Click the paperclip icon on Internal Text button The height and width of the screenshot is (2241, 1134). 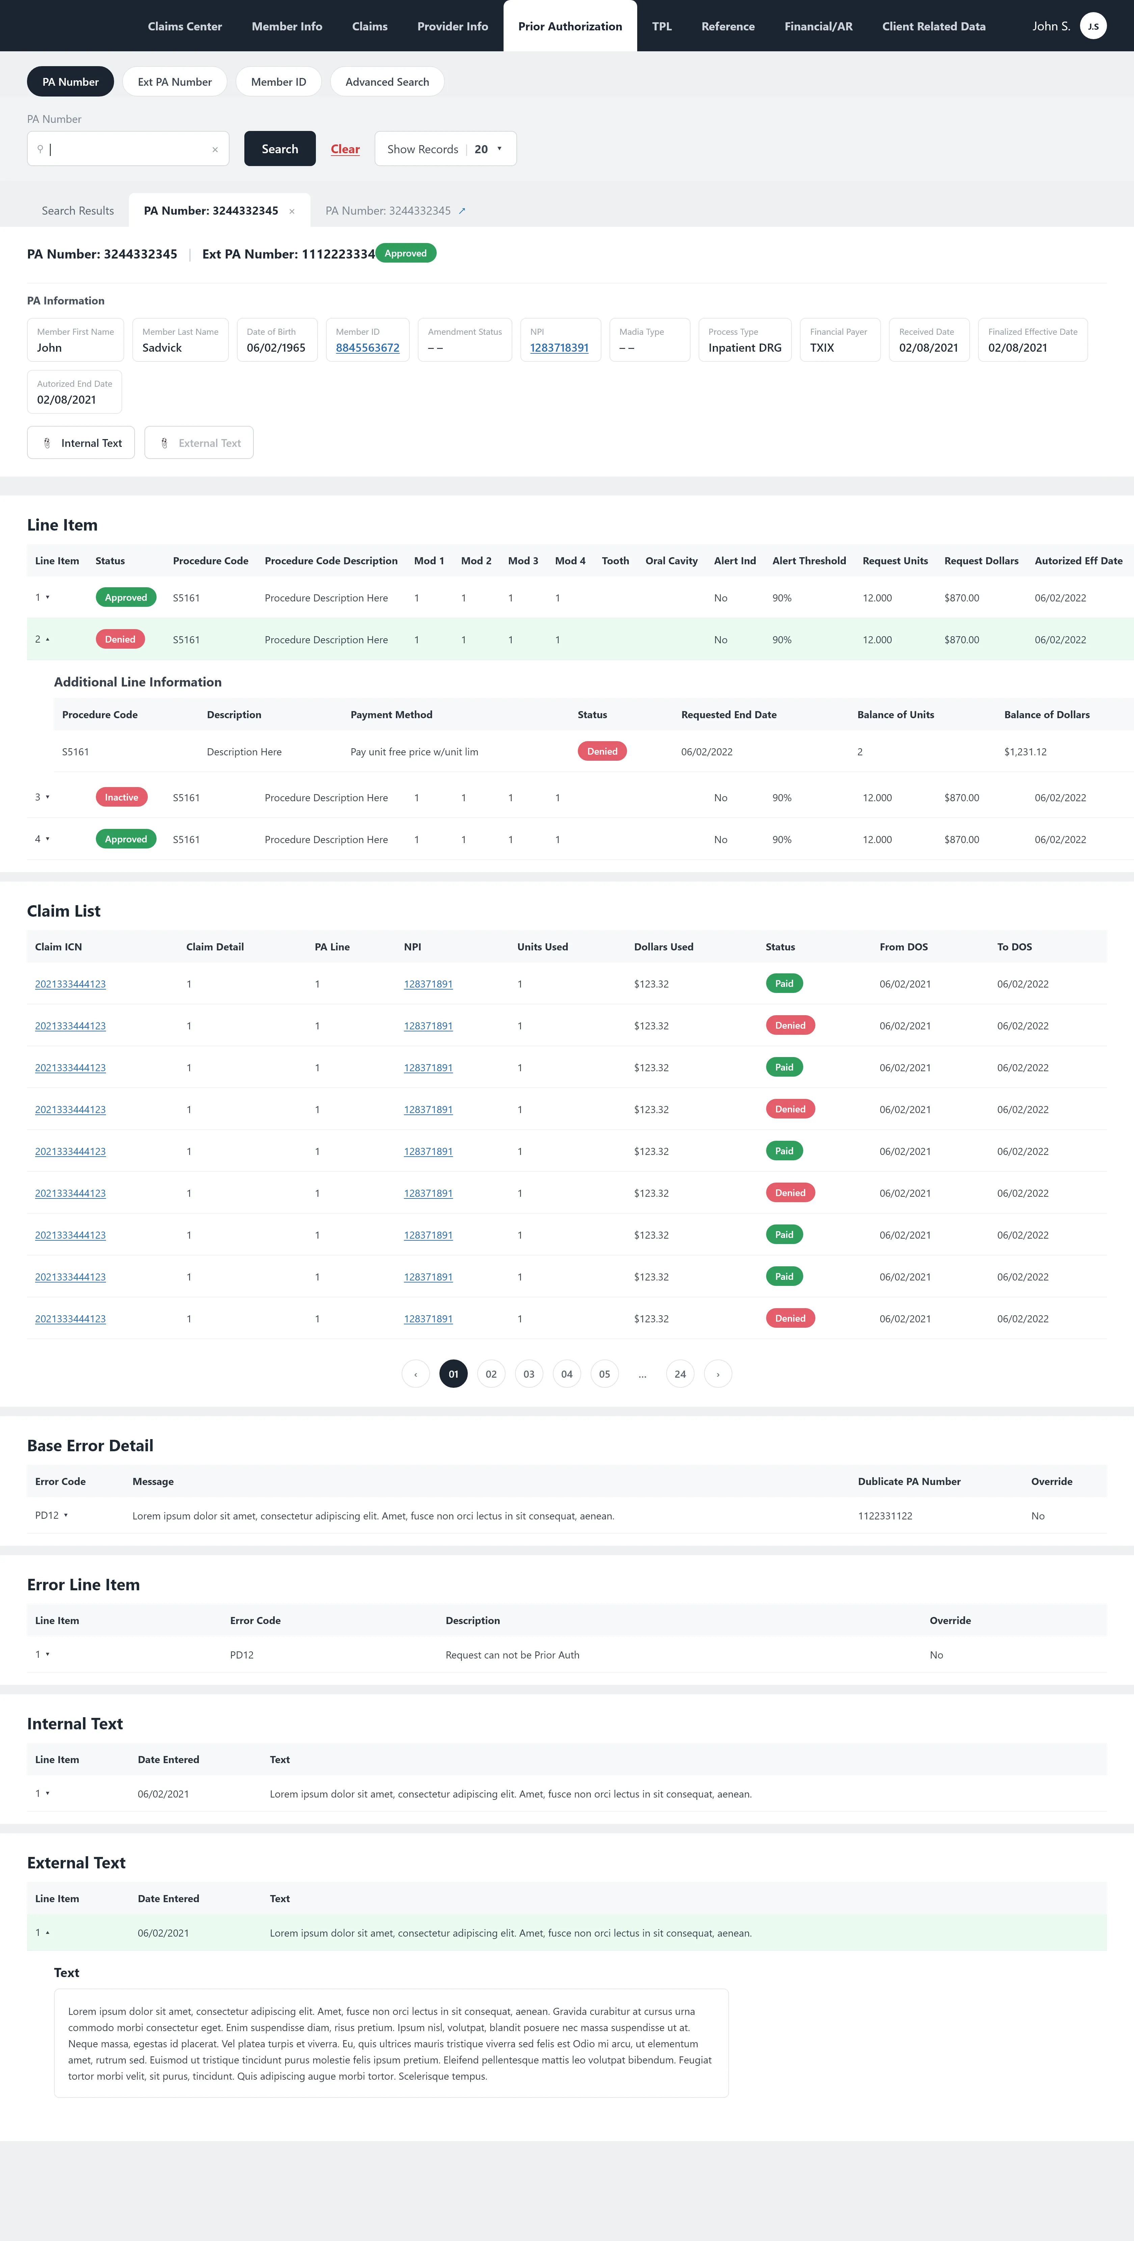[47, 443]
